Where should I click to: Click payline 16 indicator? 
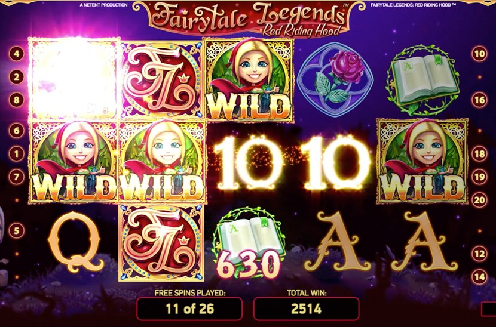479,100
